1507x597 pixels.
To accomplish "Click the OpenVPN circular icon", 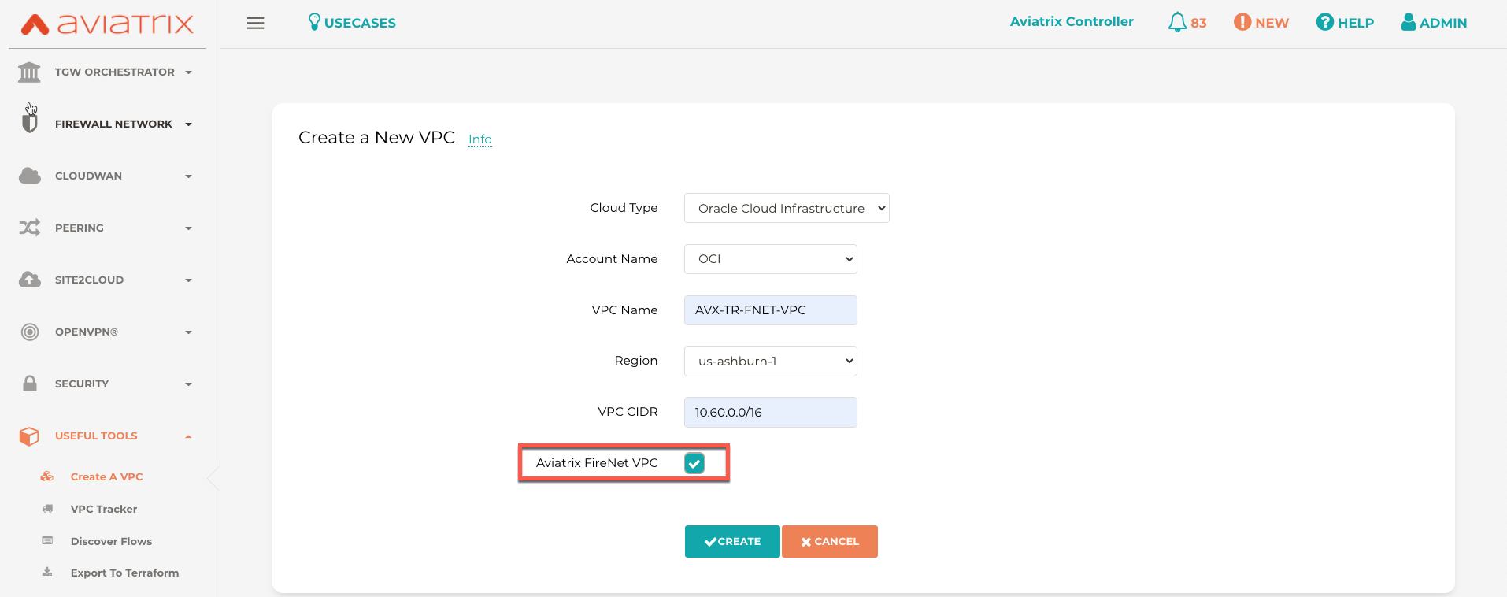I will pyautogui.click(x=30, y=332).
